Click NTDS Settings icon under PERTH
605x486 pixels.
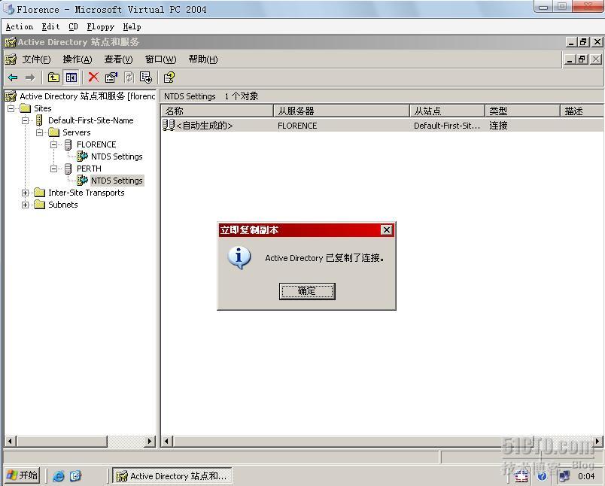click(x=82, y=180)
